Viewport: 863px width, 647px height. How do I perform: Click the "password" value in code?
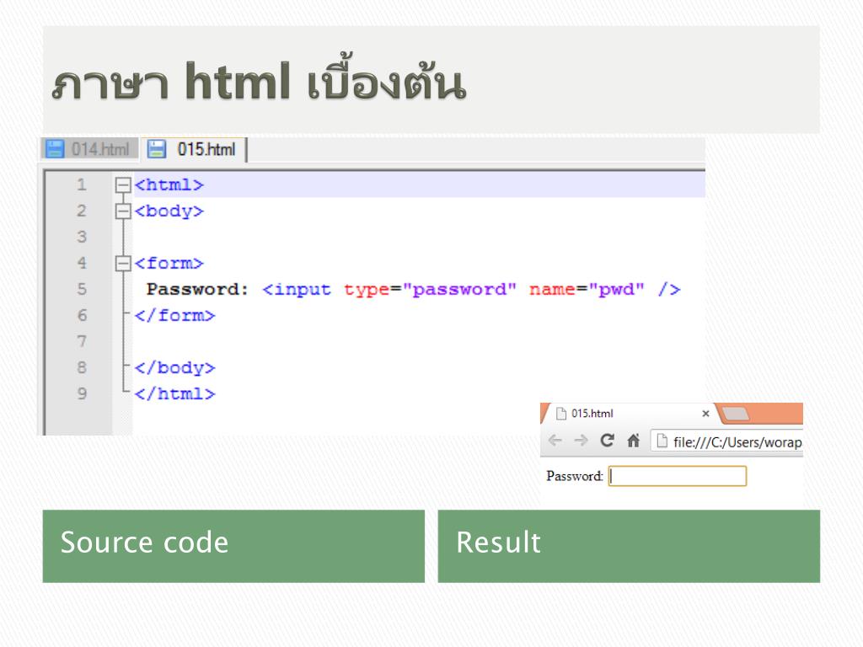[x=459, y=290]
